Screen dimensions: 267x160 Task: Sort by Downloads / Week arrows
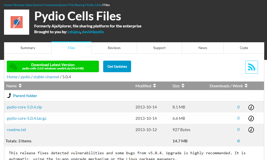tap(246, 86)
